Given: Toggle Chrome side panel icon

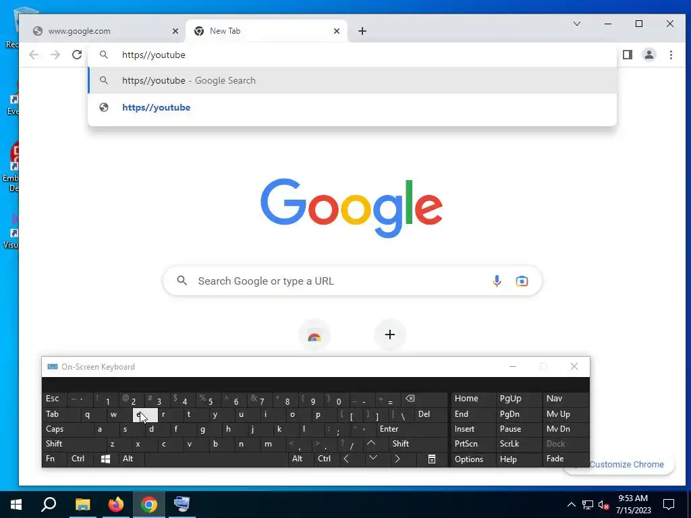Looking at the screenshot, I should tap(628, 55).
